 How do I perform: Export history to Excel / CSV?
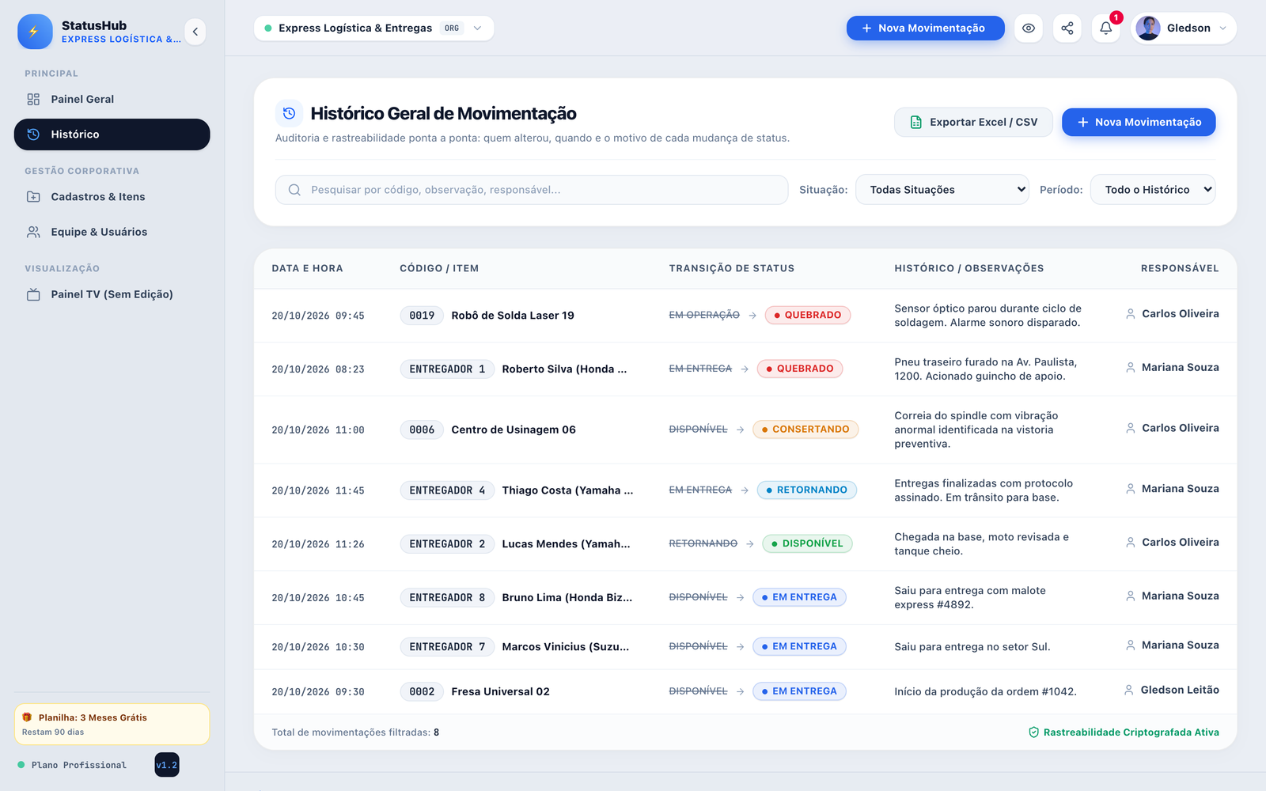point(973,122)
